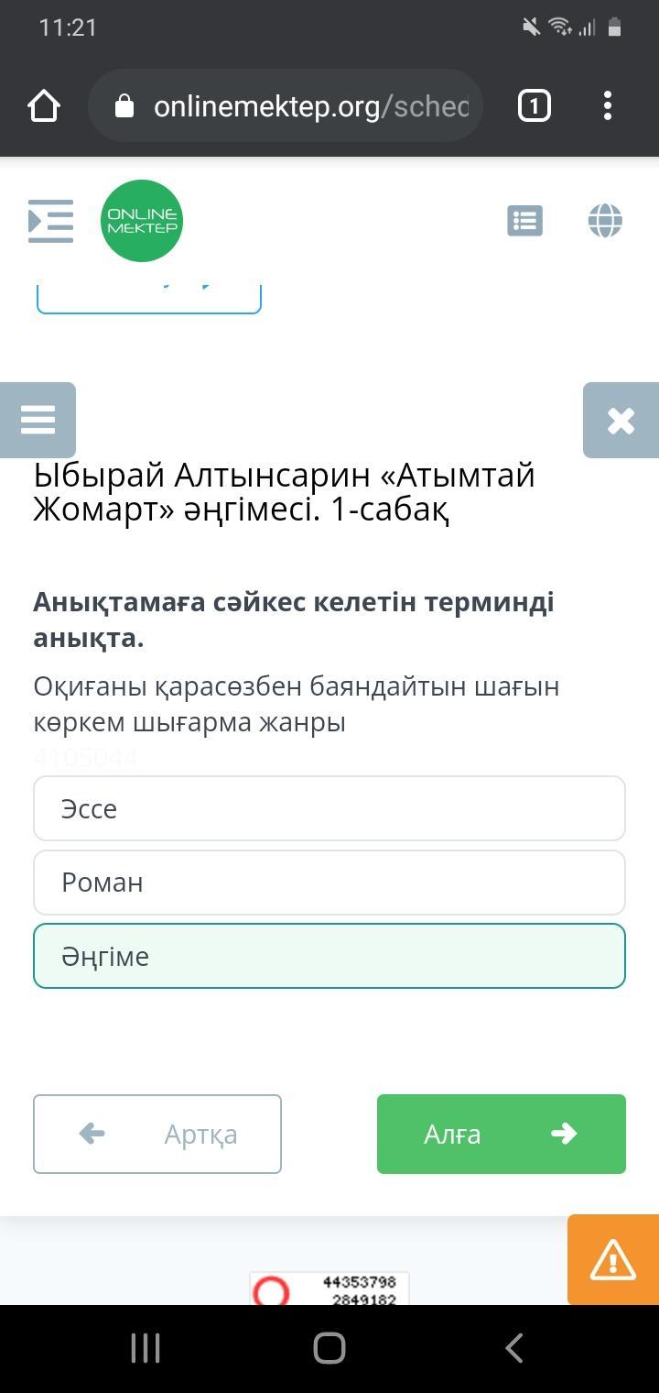Open the gray hamburger menu panel
Viewport: 659px width, 1393px height.
tap(38, 420)
